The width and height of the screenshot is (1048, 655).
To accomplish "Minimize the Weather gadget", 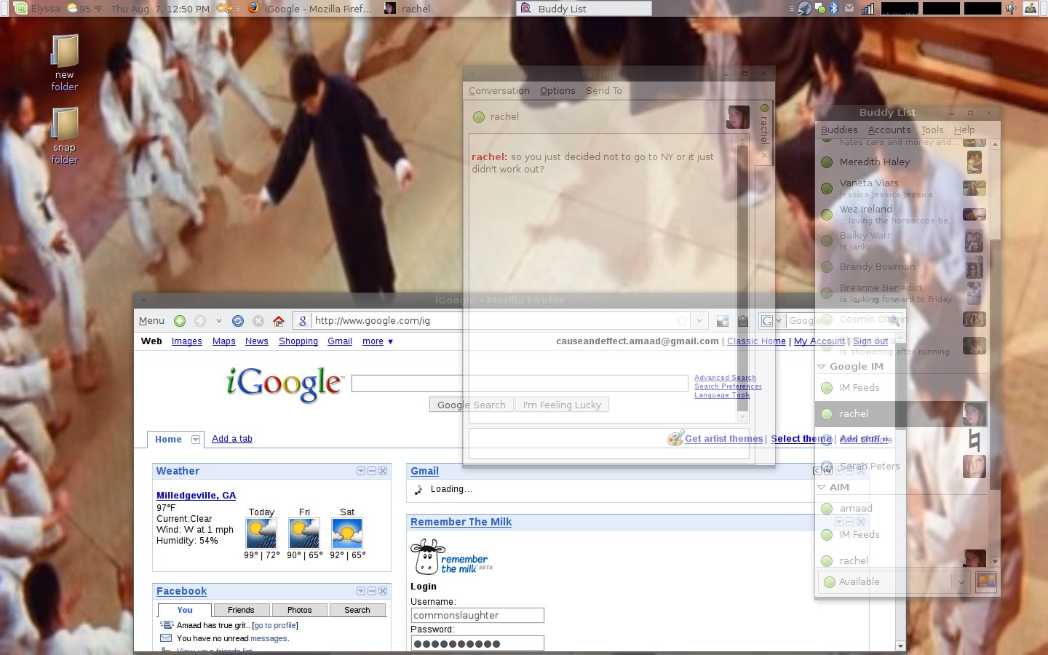I will (x=372, y=471).
